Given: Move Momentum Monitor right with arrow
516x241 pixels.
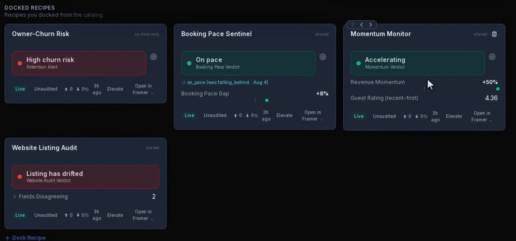Looking at the screenshot, I should [370, 25].
